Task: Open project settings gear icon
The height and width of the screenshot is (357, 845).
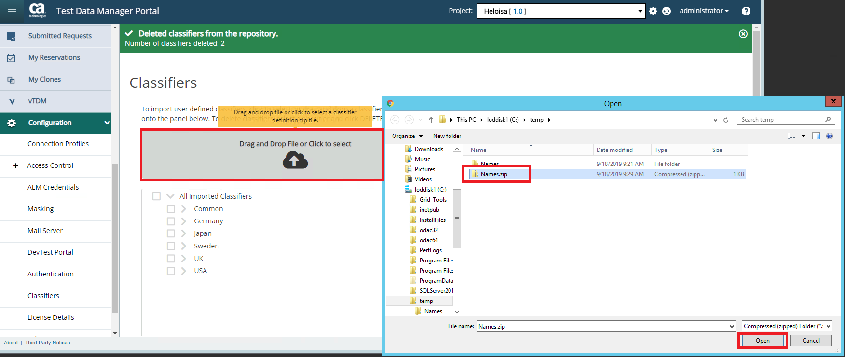Action: tap(653, 11)
